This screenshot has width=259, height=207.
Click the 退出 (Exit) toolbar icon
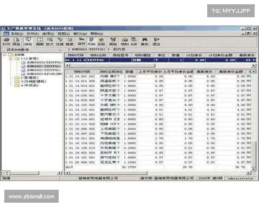click(x=156, y=42)
